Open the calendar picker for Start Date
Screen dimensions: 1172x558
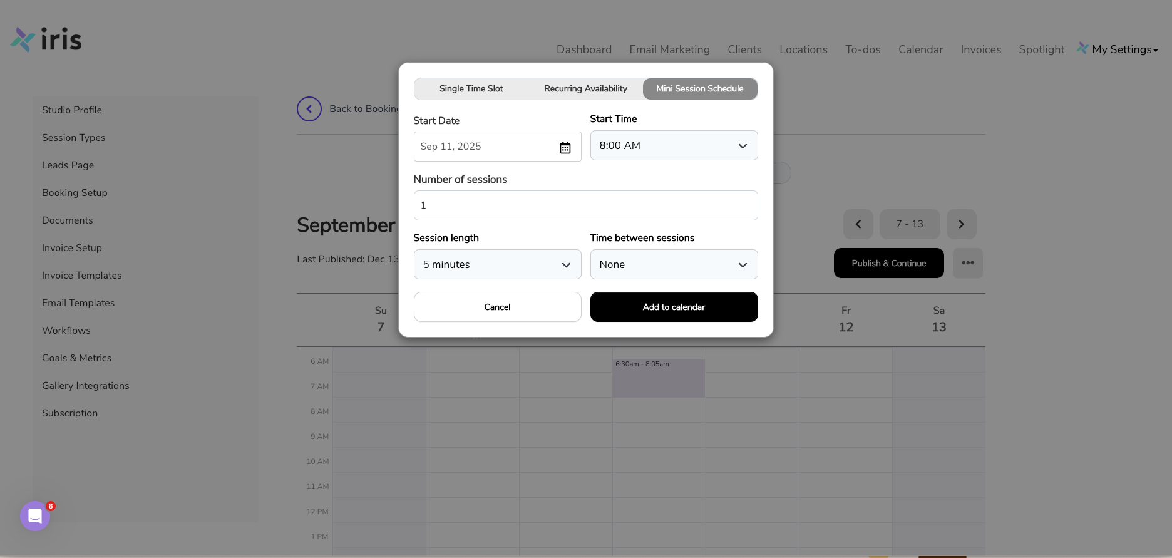[565, 147]
